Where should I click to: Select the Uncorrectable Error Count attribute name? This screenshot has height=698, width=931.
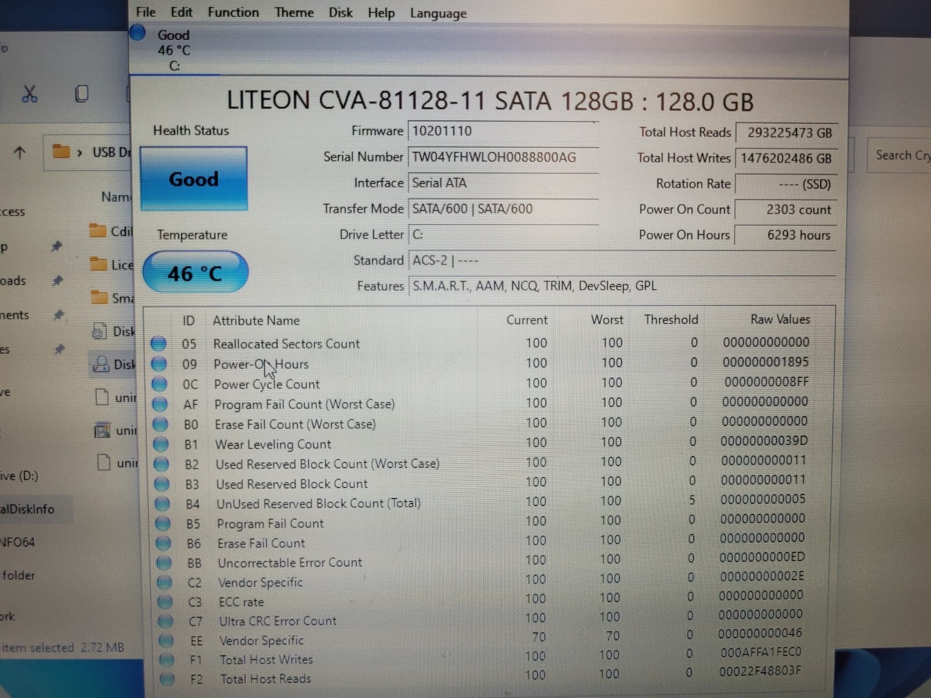coord(290,562)
